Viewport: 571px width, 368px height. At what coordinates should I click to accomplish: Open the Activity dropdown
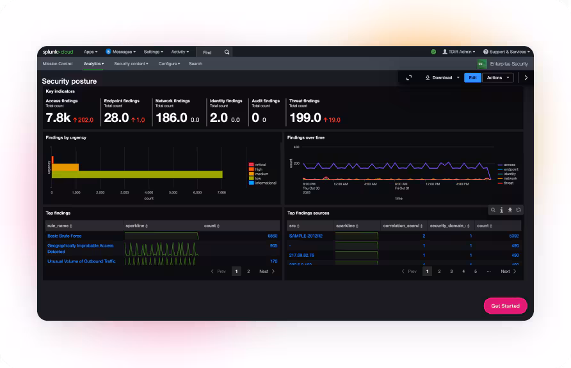(180, 52)
